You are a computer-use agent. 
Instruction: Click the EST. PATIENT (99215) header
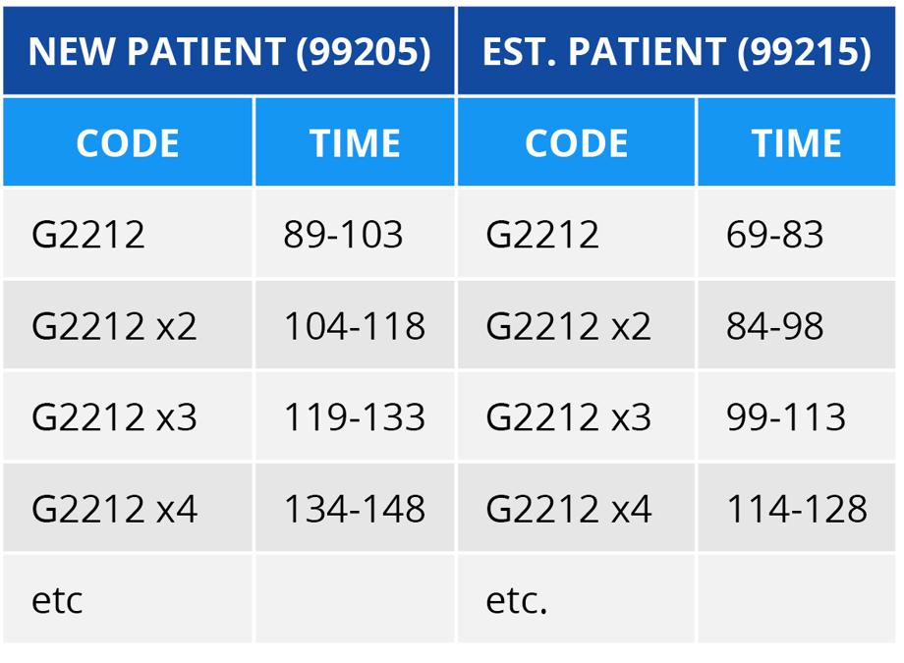click(676, 52)
